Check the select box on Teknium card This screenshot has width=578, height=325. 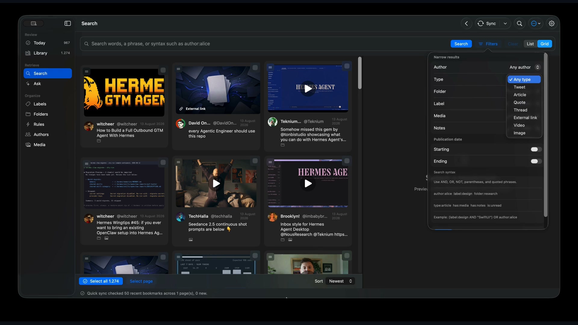(347, 66)
